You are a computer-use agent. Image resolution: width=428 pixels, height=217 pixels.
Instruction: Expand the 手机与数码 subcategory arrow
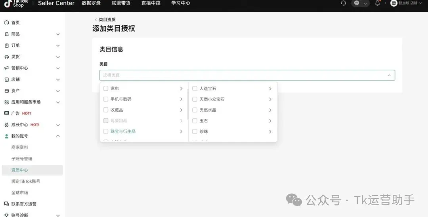[x=181, y=99]
